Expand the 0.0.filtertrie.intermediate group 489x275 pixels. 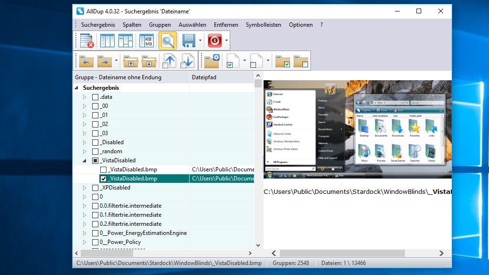(x=85, y=206)
